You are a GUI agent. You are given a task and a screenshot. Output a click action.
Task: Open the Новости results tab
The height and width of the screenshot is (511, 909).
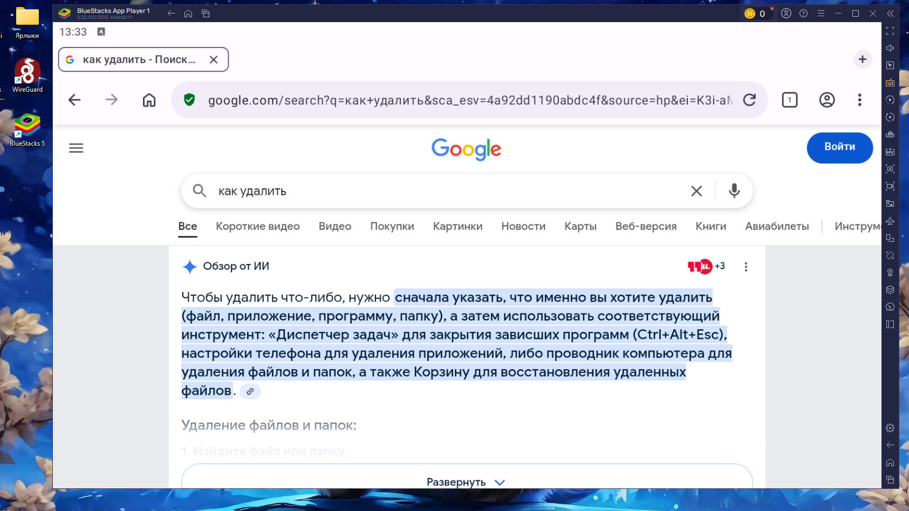pos(523,227)
